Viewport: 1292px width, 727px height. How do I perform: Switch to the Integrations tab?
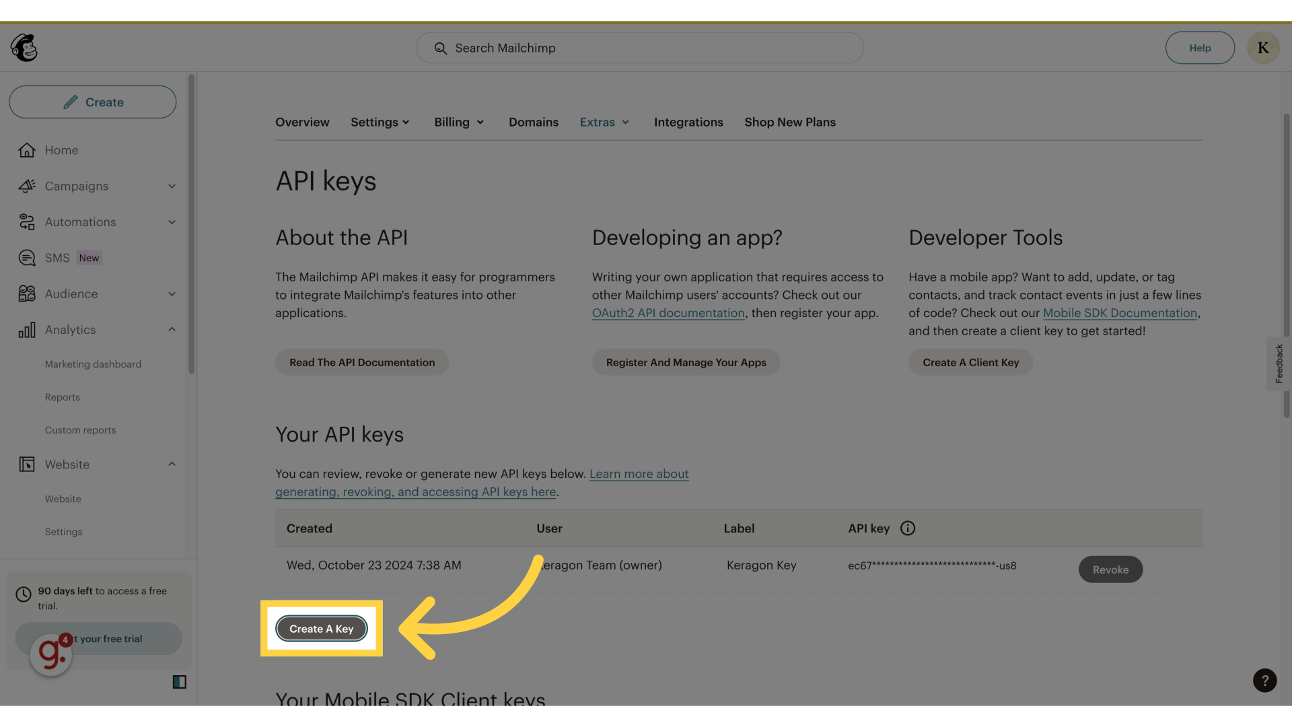point(688,122)
